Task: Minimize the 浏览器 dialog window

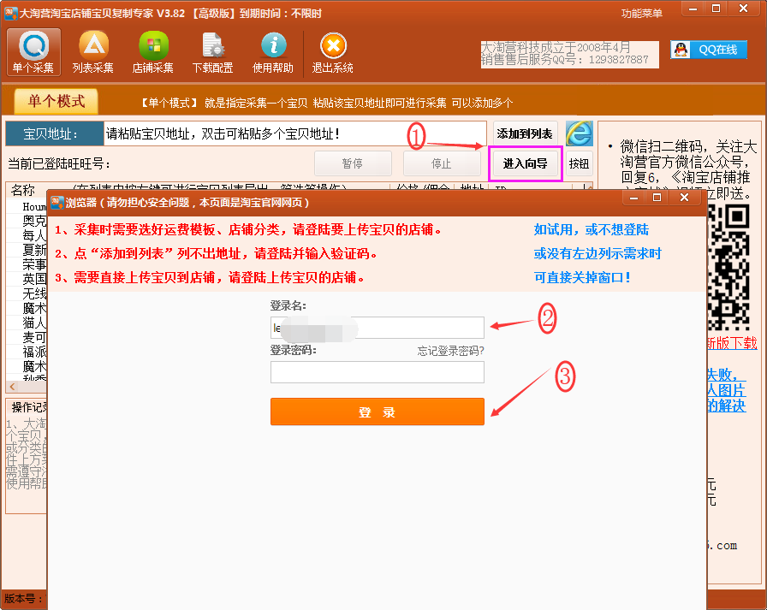Action: [634, 198]
